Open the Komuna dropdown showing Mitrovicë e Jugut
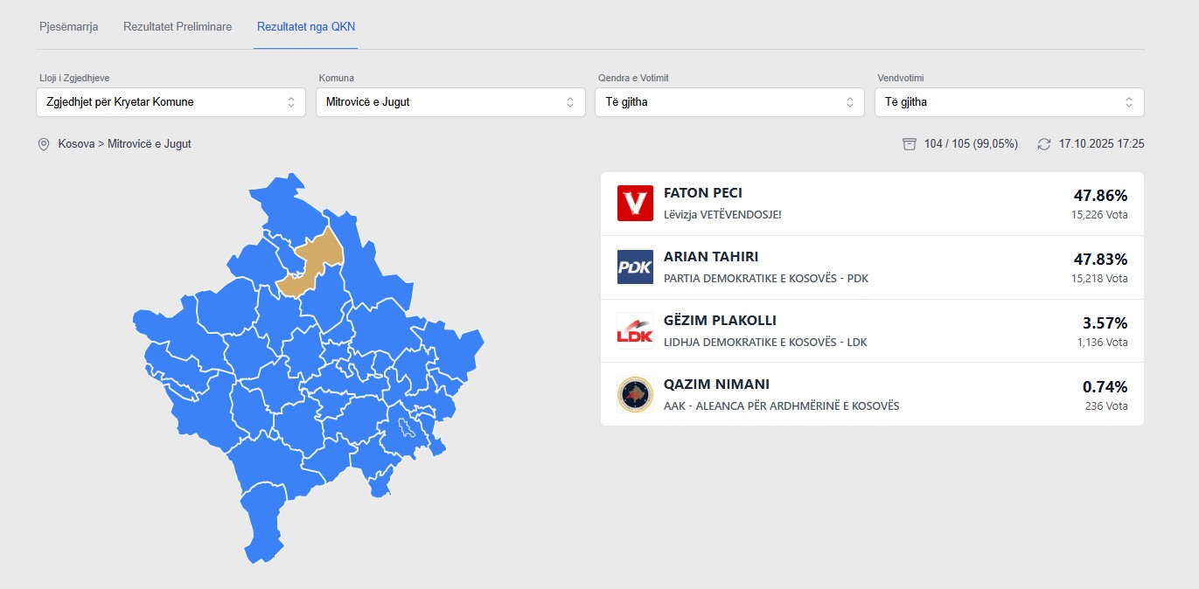This screenshot has height=589, width=1199. (x=450, y=102)
